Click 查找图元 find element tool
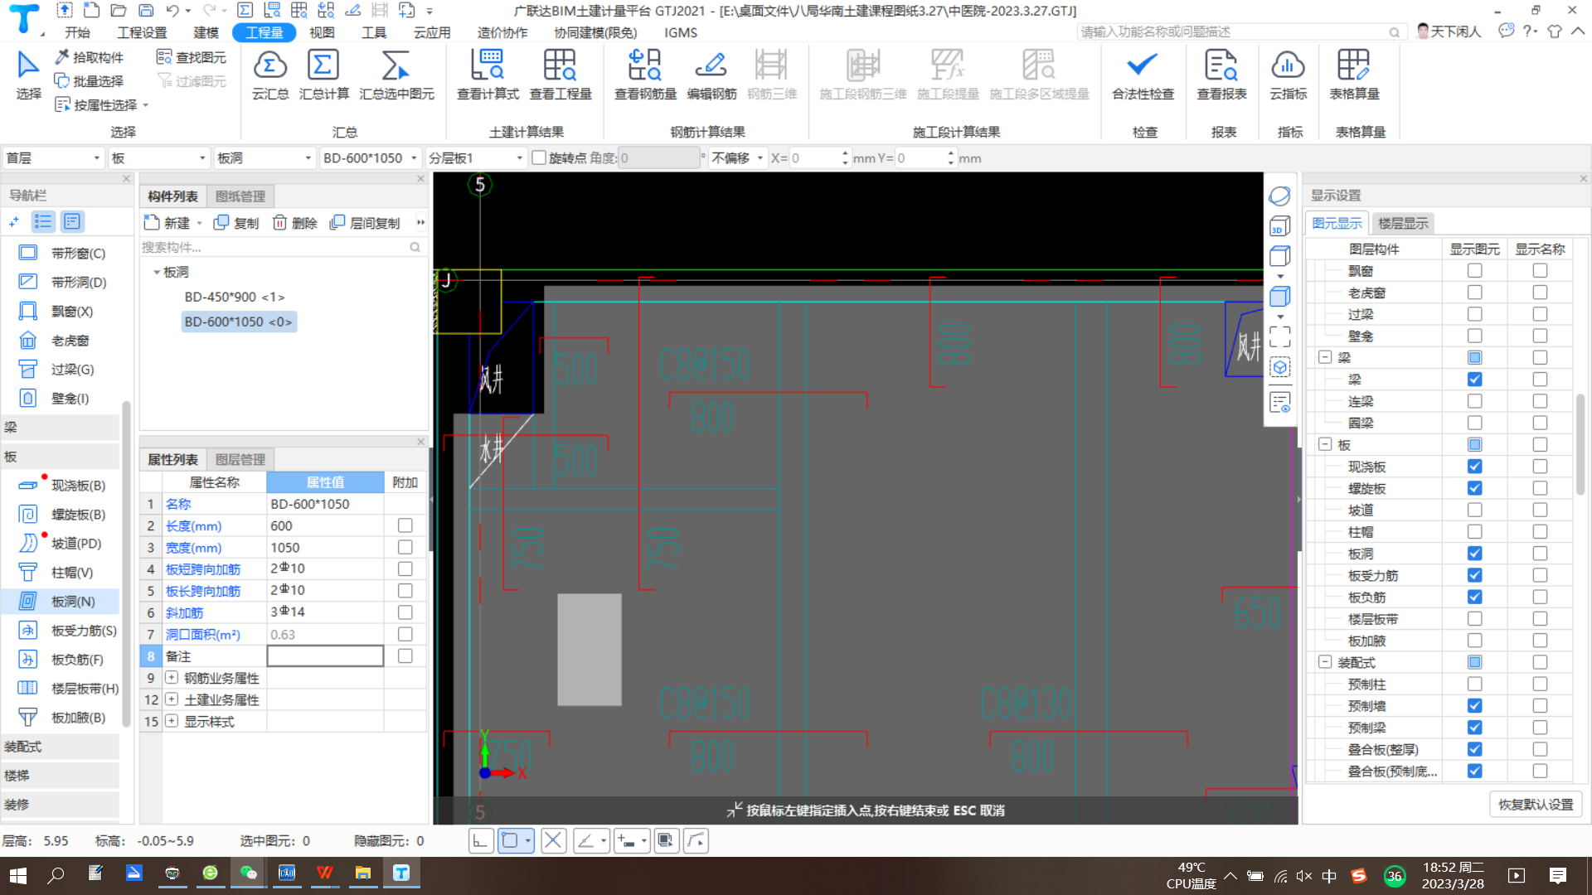The width and height of the screenshot is (1592, 895). pos(192,57)
